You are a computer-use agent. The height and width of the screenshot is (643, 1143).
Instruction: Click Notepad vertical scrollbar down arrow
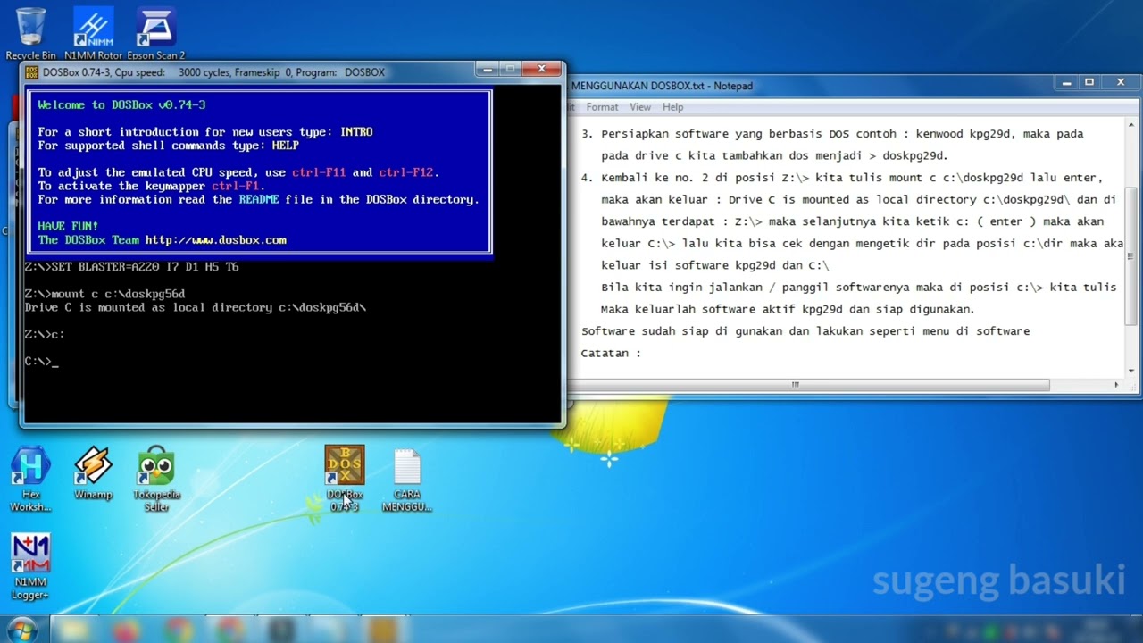[1131, 370]
